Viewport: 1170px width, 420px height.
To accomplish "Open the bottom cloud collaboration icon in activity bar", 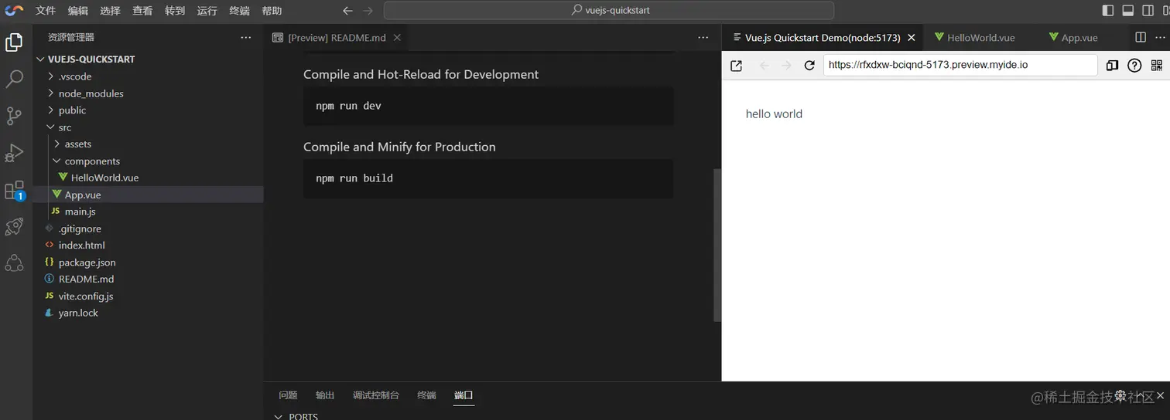I will point(14,263).
